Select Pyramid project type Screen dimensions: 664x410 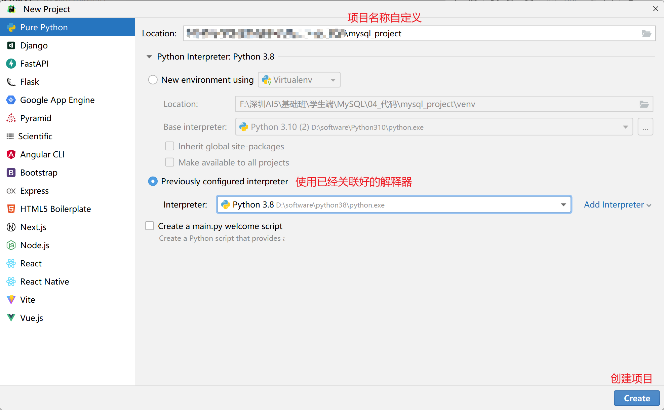coord(68,118)
